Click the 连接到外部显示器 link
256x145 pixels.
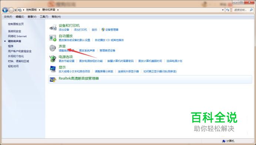coord(128,71)
